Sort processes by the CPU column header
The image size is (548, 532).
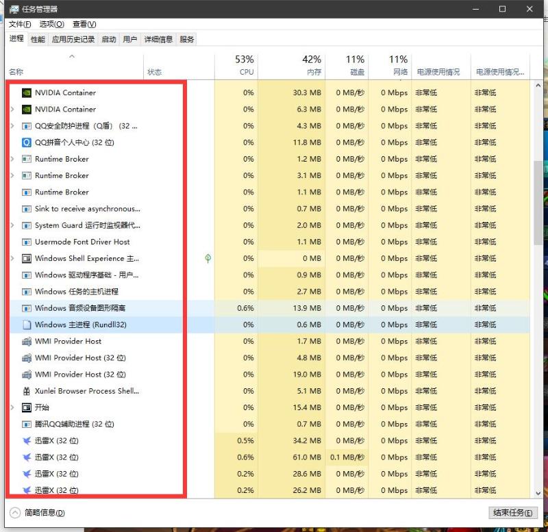pos(236,66)
